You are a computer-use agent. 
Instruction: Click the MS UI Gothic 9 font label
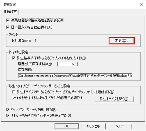click(x=24, y=40)
